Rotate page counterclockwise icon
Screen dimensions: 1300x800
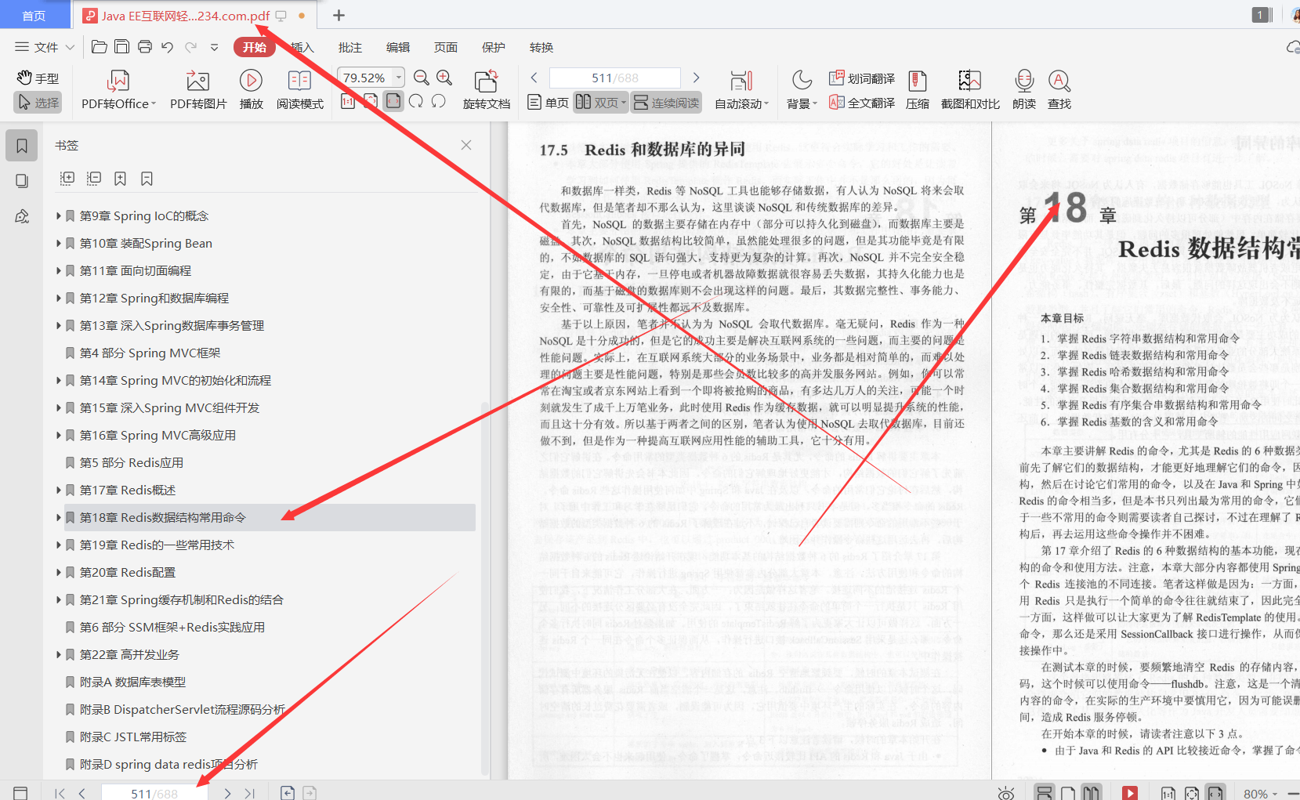tap(439, 101)
